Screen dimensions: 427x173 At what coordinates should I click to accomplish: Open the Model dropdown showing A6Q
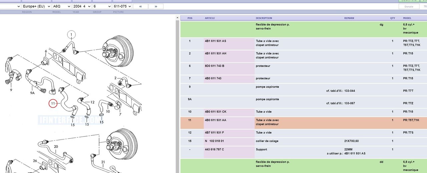point(62,6)
